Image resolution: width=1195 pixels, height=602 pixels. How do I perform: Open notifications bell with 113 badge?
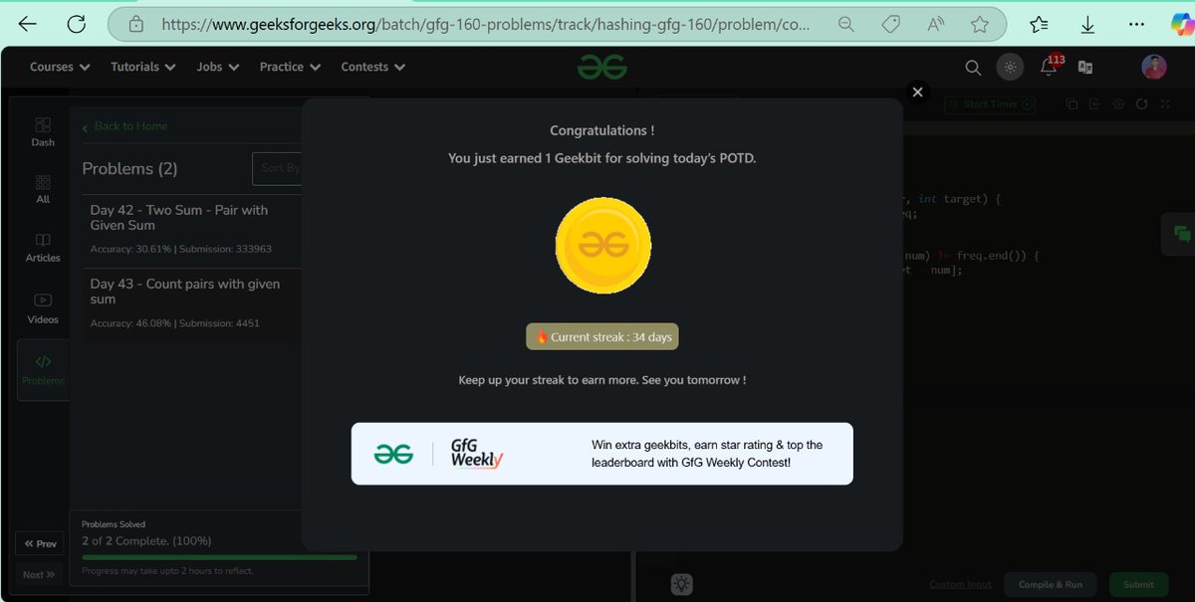pos(1050,66)
